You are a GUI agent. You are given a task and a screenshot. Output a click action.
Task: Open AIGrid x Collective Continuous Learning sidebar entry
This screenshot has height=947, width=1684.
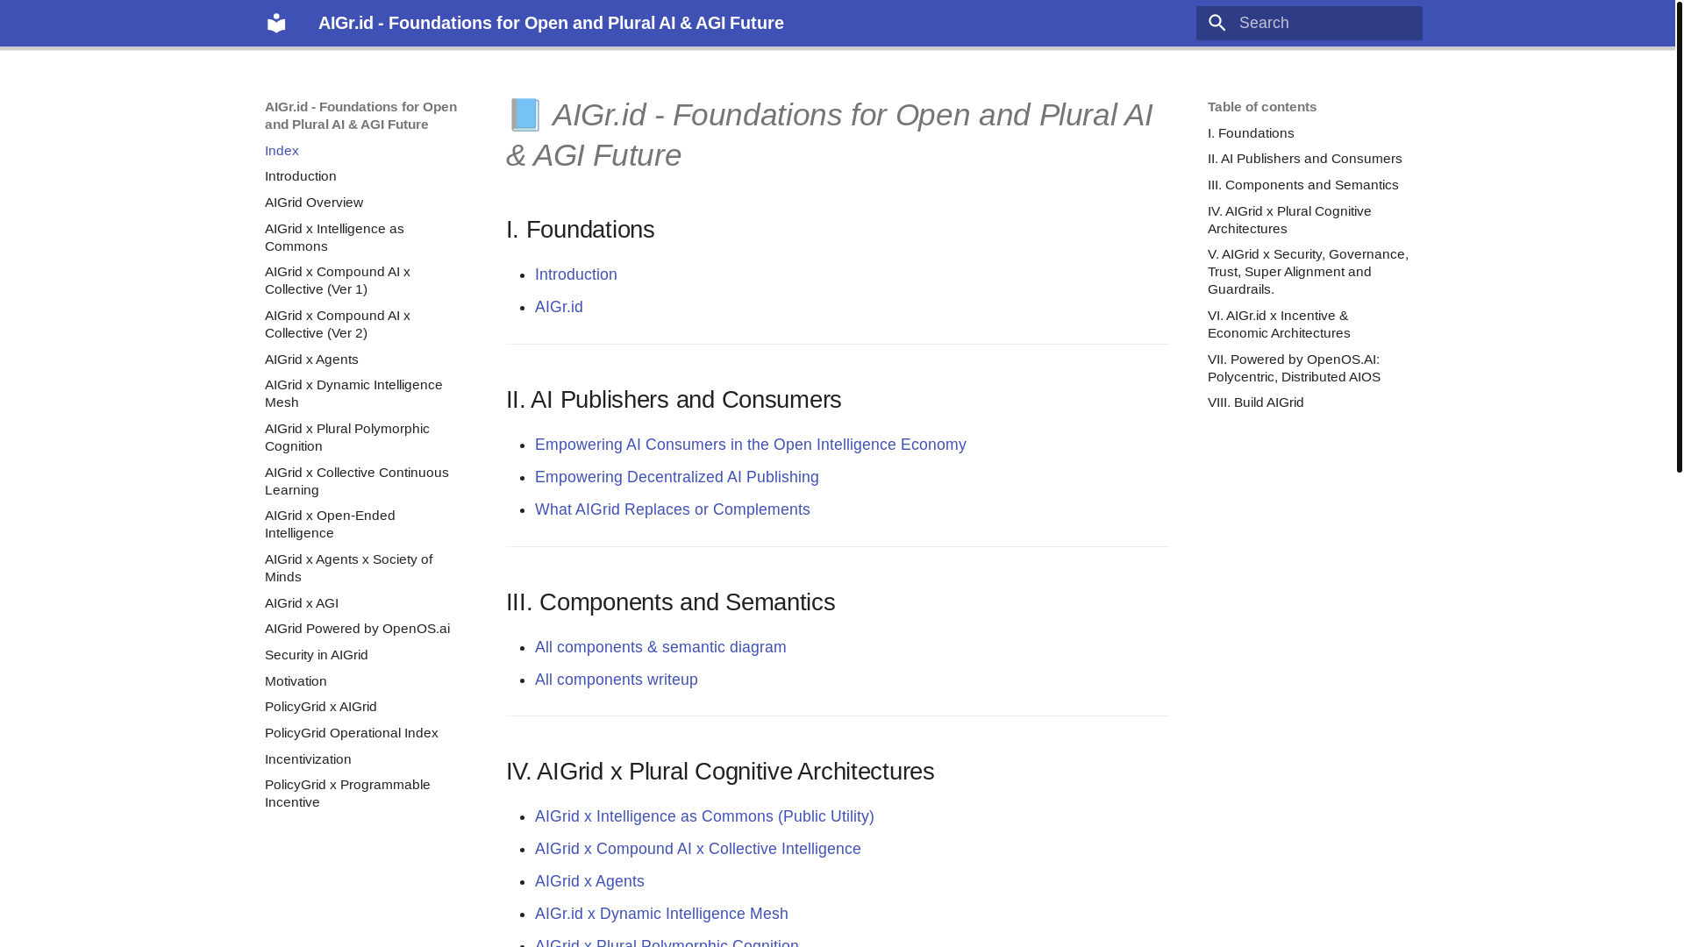[357, 481]
